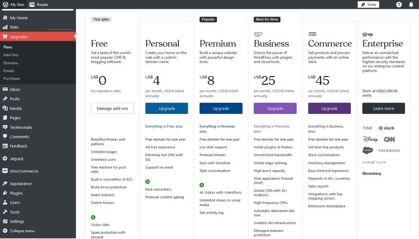This screenshot has width=419, height=239.
Task: Open the Media library icon
Action: point(6,108)
